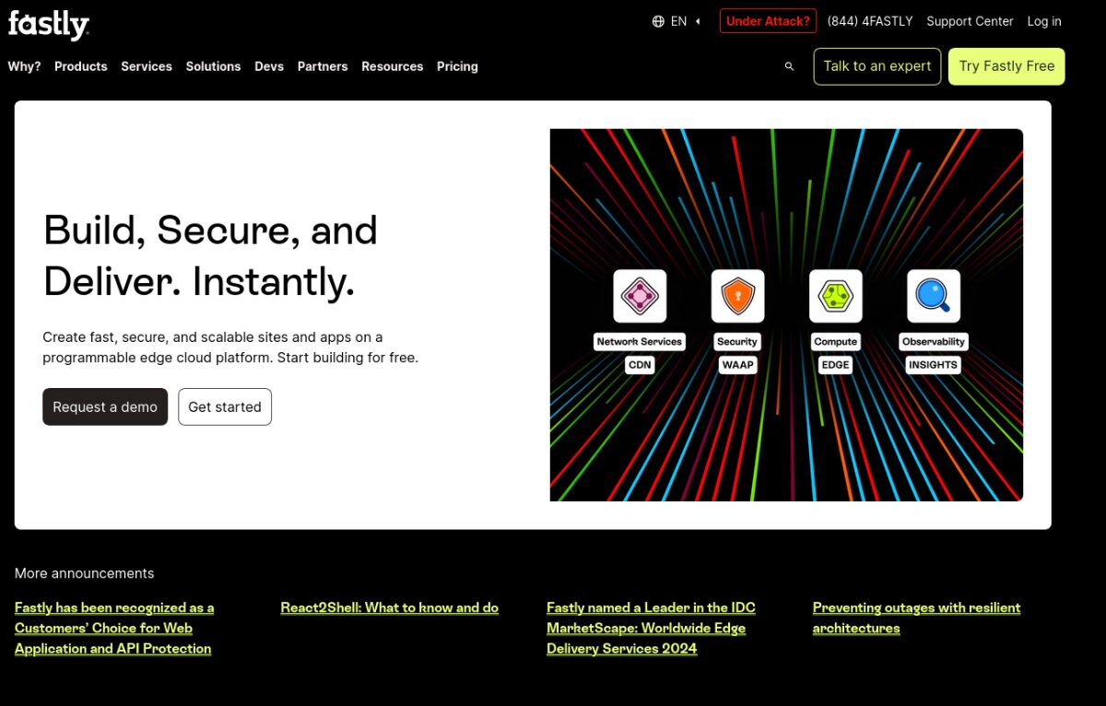Screen dimensions: 1106x706
Task: Click the EN language label
Action: tap(678, 21)
